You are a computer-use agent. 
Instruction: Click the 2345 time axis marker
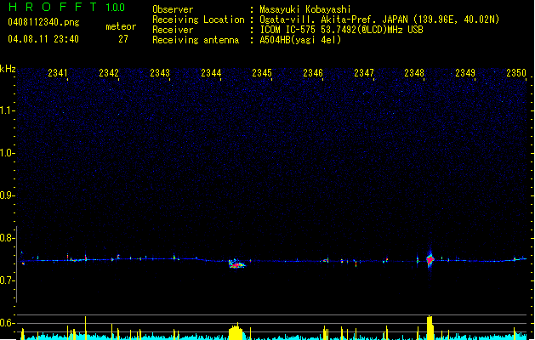click(262, 73)
